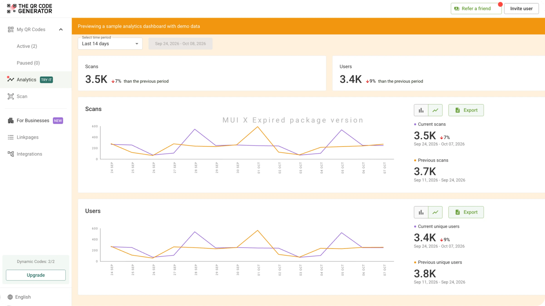The width and height of the screenshot is (545, 306).
Task: Click the For Businesses building icon
Action: coord(11,120)
